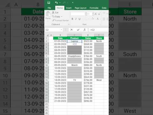Viewport: 153px width, 115px height.
Task: Click the font name box
Action: click(x=78, y=14)
